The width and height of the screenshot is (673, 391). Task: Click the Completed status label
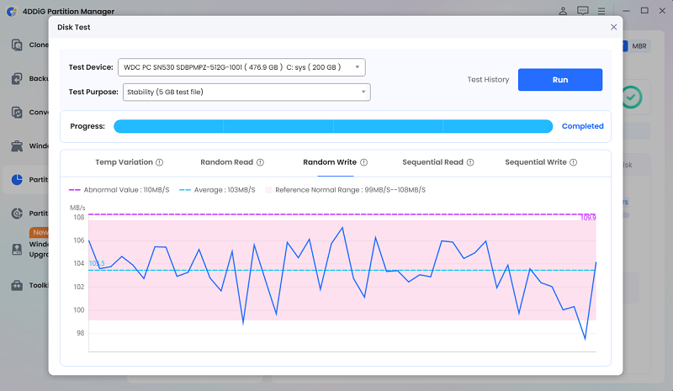582,126
